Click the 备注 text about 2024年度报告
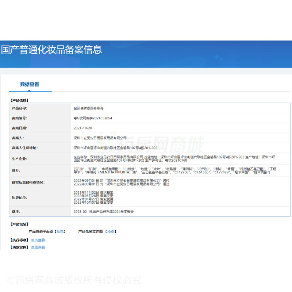 (106, 211)
